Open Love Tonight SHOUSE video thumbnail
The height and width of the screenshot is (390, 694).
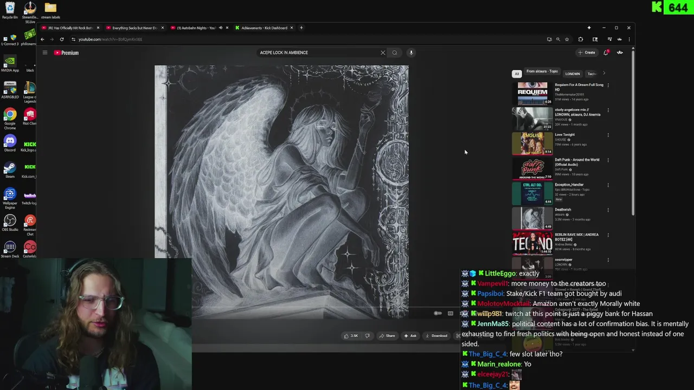coord(532,143)
